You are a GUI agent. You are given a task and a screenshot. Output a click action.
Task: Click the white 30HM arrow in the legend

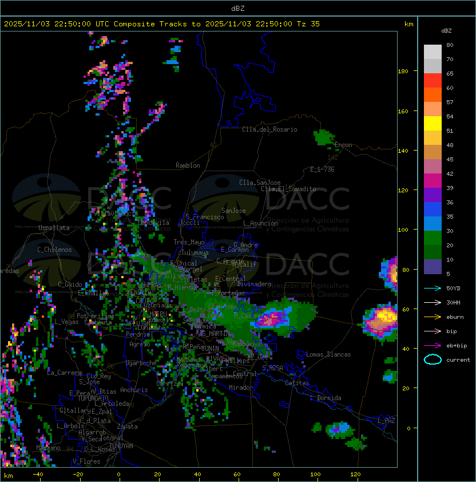click(x=433, y=302)
